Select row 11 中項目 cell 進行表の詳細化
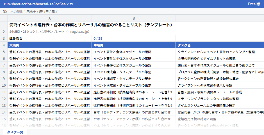Image resolution: width=264 pixels, height=135 pixels. [134, 92]
